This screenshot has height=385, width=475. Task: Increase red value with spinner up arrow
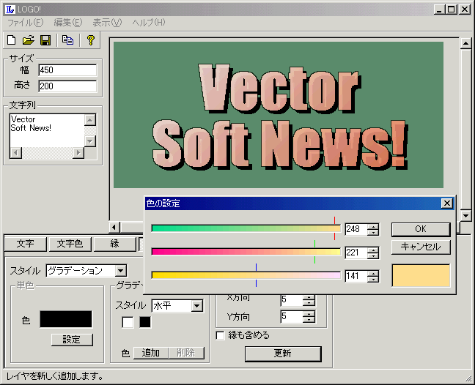(373, 226)
